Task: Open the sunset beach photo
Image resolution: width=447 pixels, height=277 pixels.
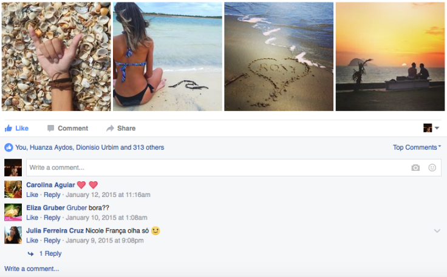Action: point(390,56)
